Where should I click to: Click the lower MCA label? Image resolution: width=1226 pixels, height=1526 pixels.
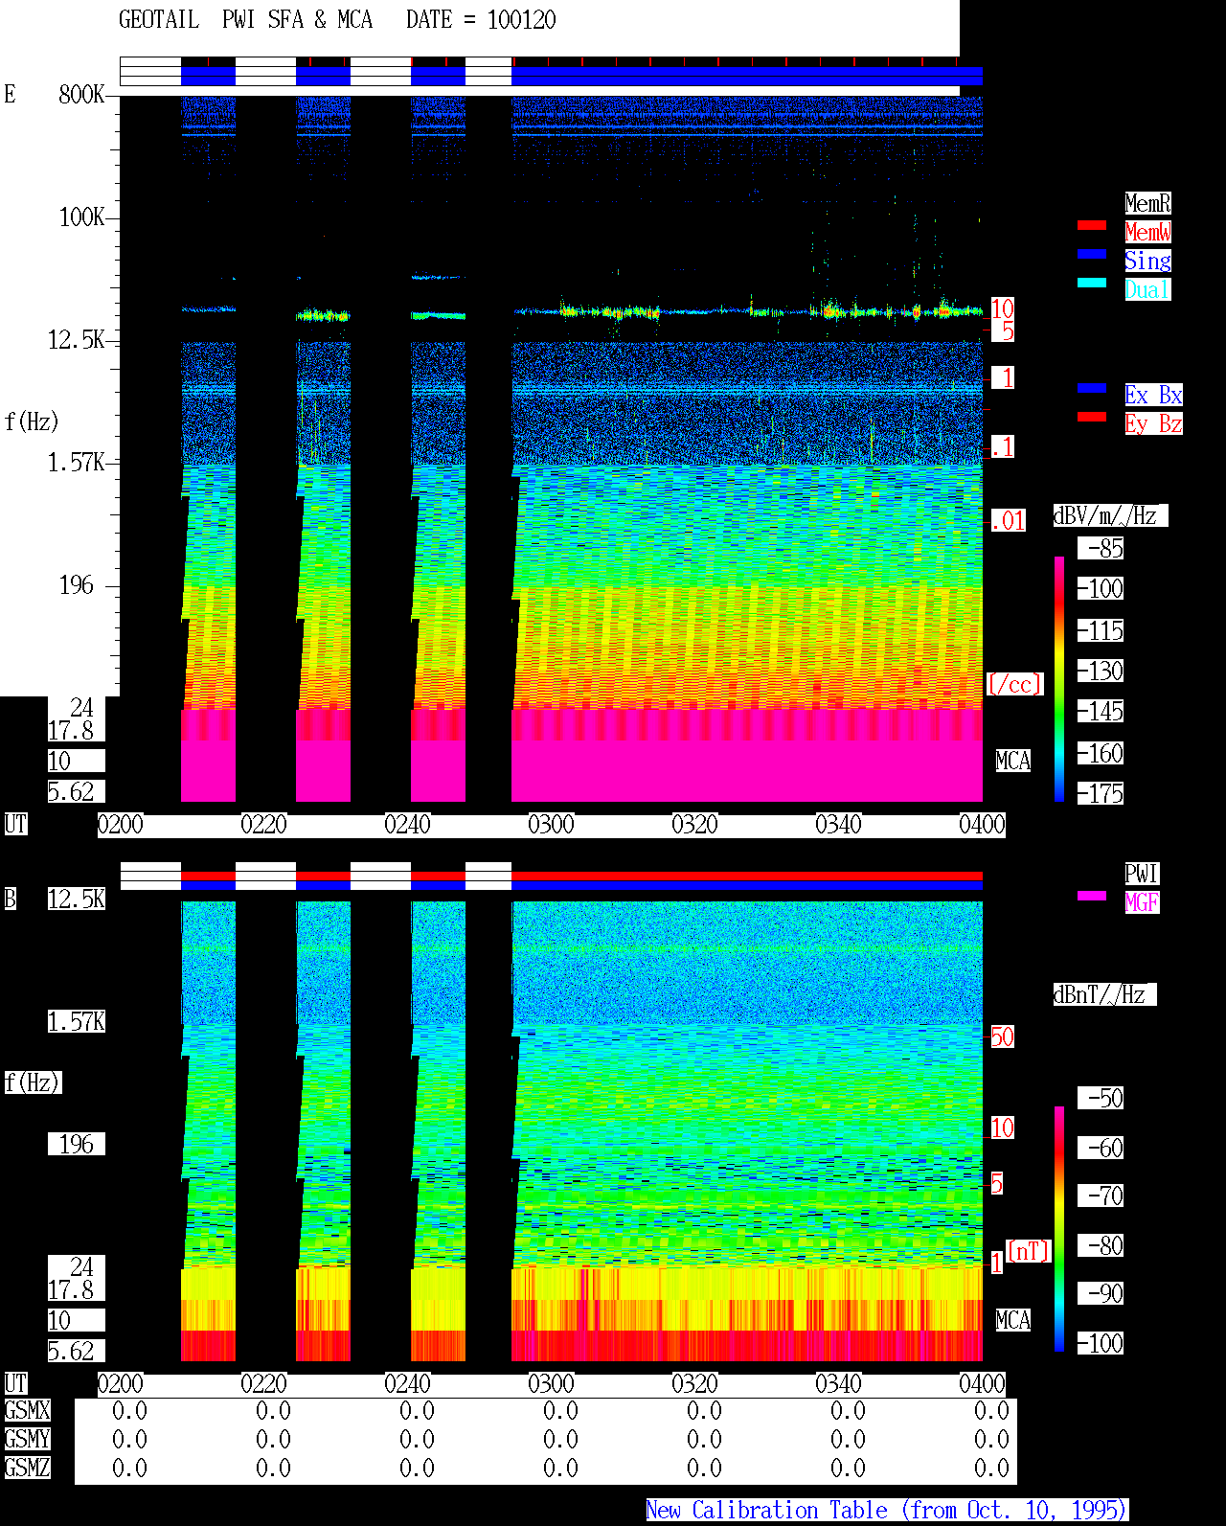click(1013, 1321)
